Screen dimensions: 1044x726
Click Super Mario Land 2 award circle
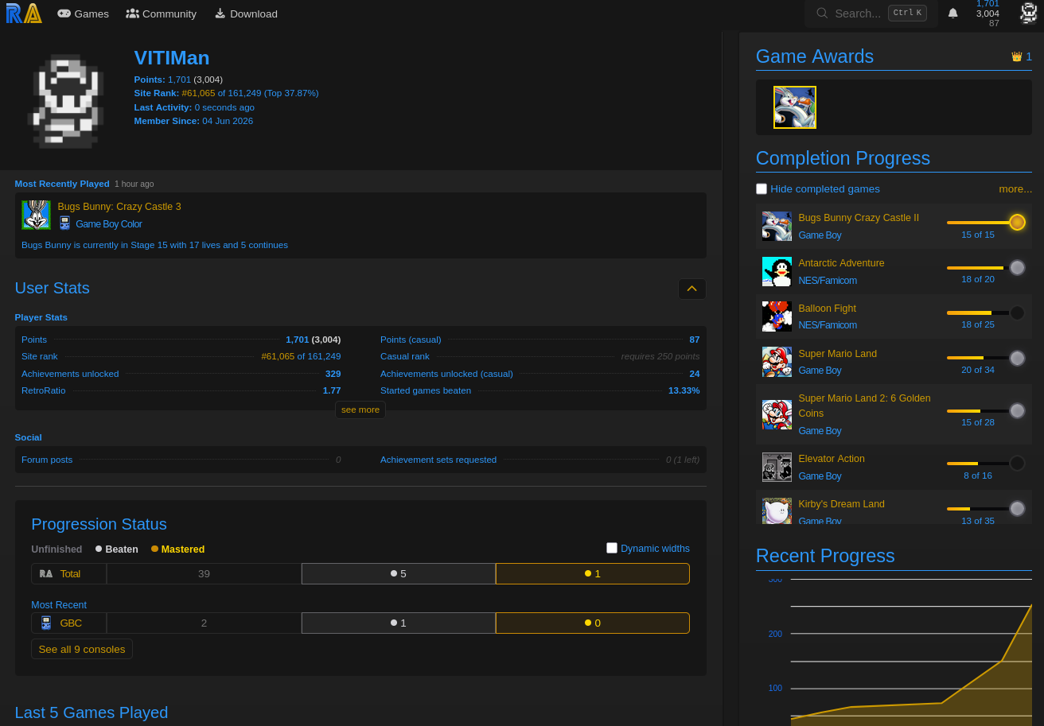[x=1017, y=411]
